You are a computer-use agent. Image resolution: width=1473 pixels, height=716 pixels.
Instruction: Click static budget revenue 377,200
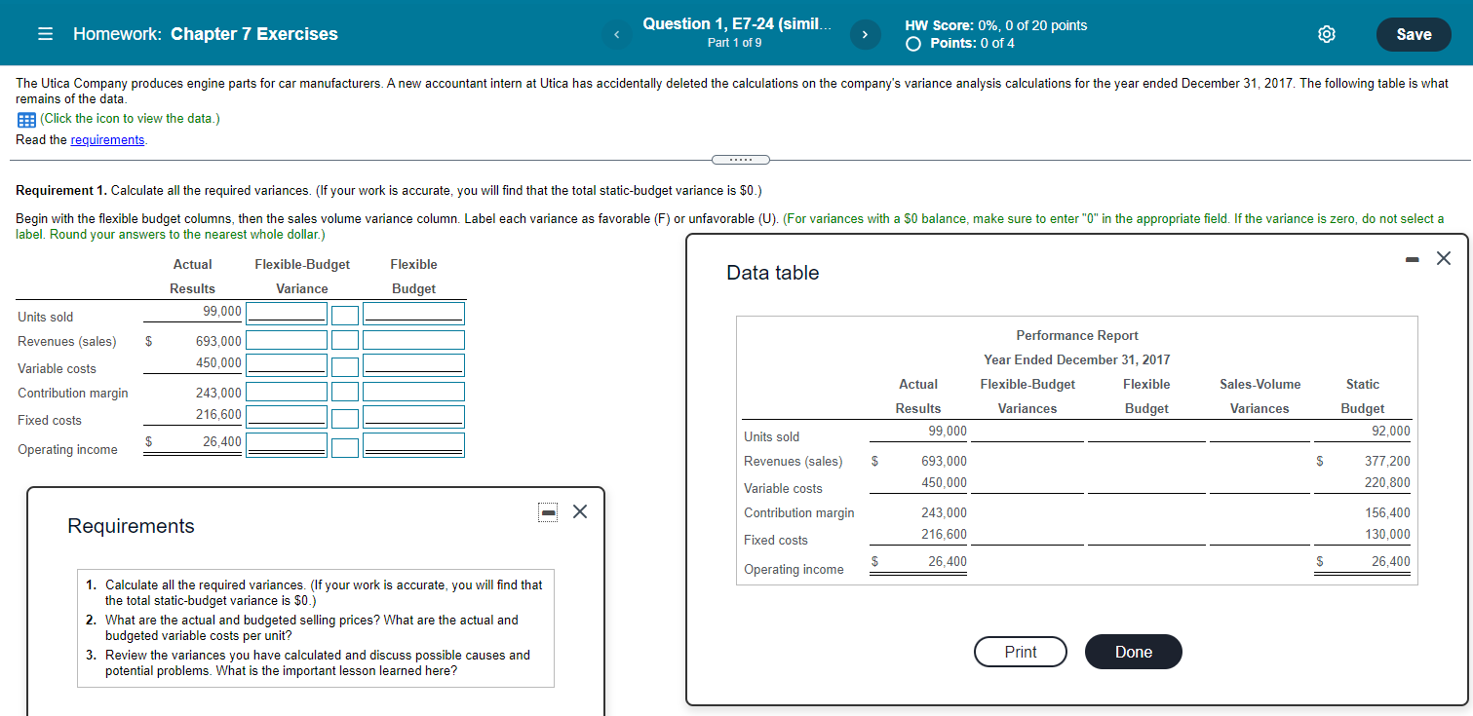(x=1387, y=461)
